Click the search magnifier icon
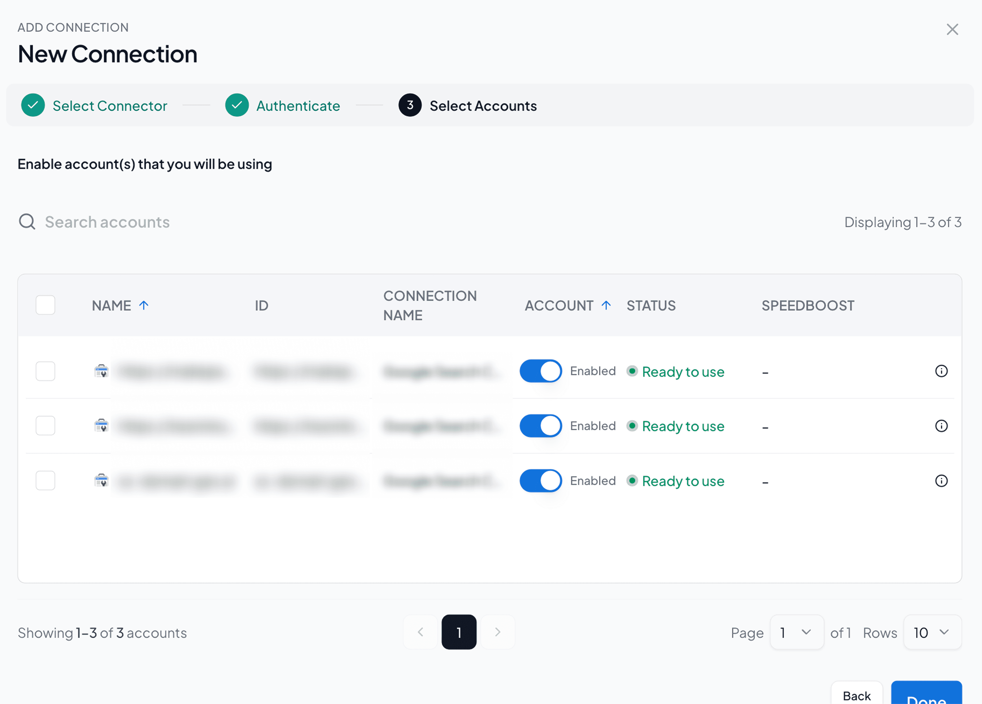Image resolution: width=982 pixels, height=704 pixels. 27,222
